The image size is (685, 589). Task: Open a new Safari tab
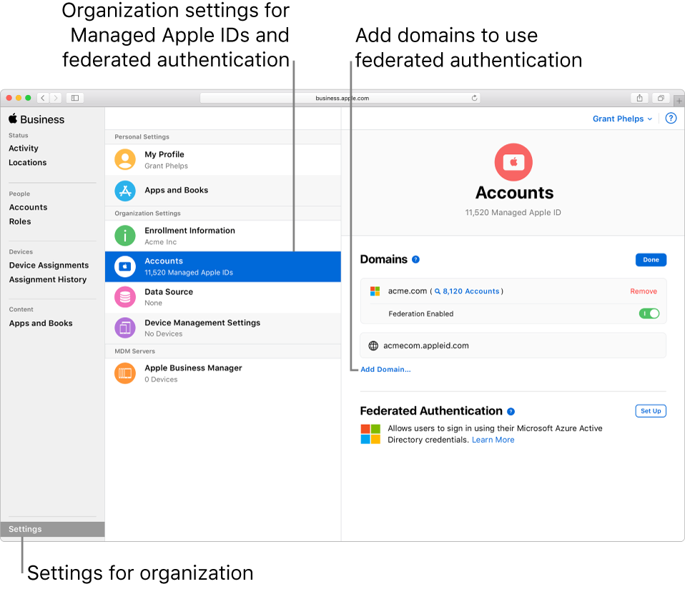coord(679,101)
